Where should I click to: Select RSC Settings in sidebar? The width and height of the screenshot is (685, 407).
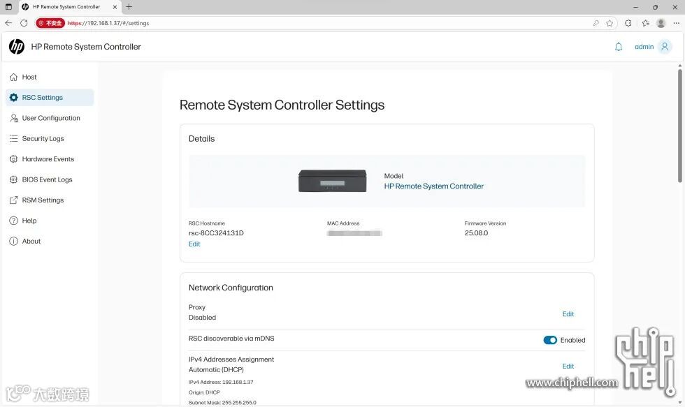click(50, 97)
